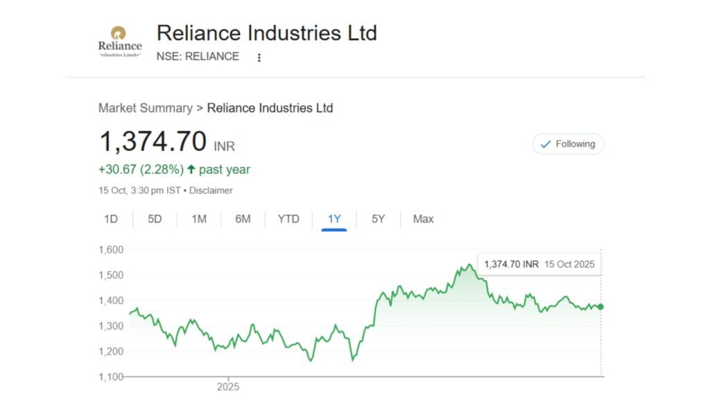The width and height of the screenshot is (710, 399).
Task: Click the 2025 label on the x-axis
Action: pyautogui.click(x=228, y=387)
